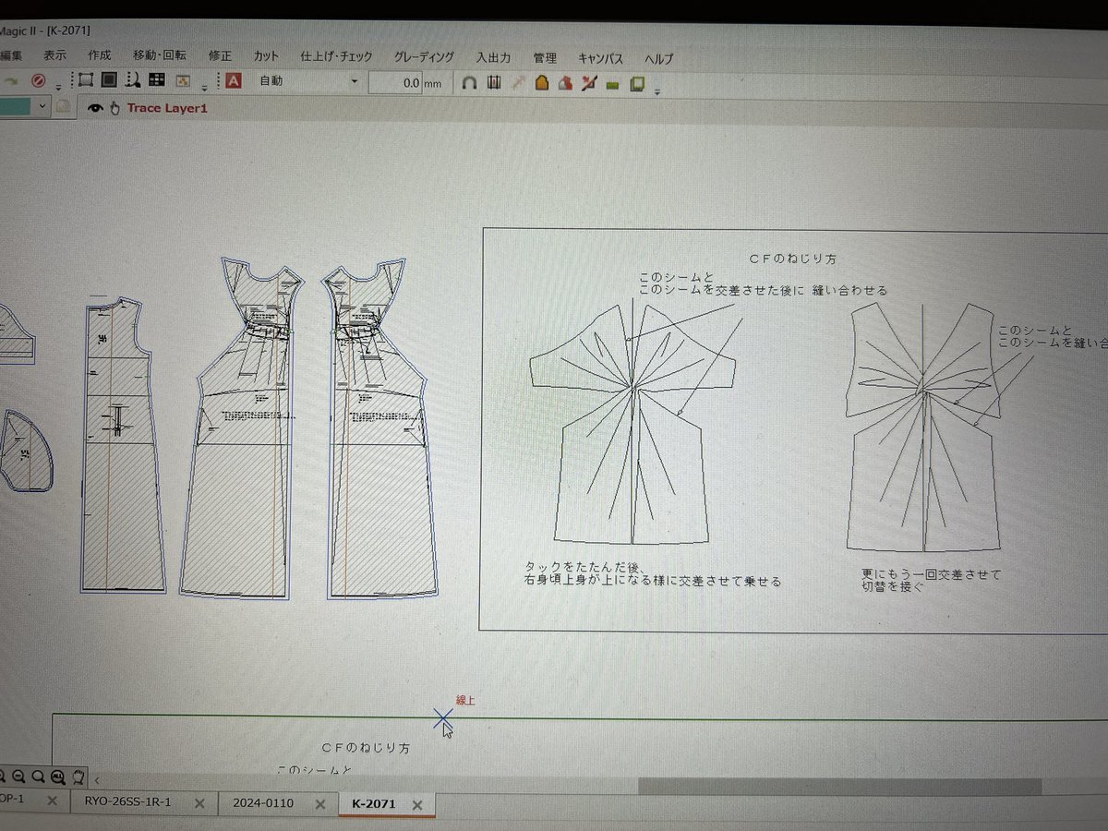Image resolution: width=1108 pixels, height=831 pixels.
Task: Click the red-and-gray piece icon
Action: [x=566, y=83]
